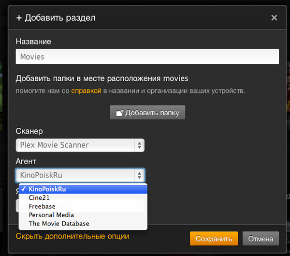This screenshot has width=290, height=256.
Task: Open the справкой help link
Action: tap(86, 90)
